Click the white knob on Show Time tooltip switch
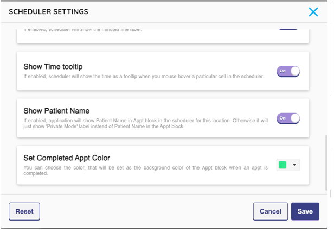Image resolution: width=334 pixels, height=232 pixels. pos(294,71)
